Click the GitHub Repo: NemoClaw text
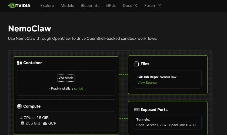The image size is (227, 135). [x=157, y=77]
